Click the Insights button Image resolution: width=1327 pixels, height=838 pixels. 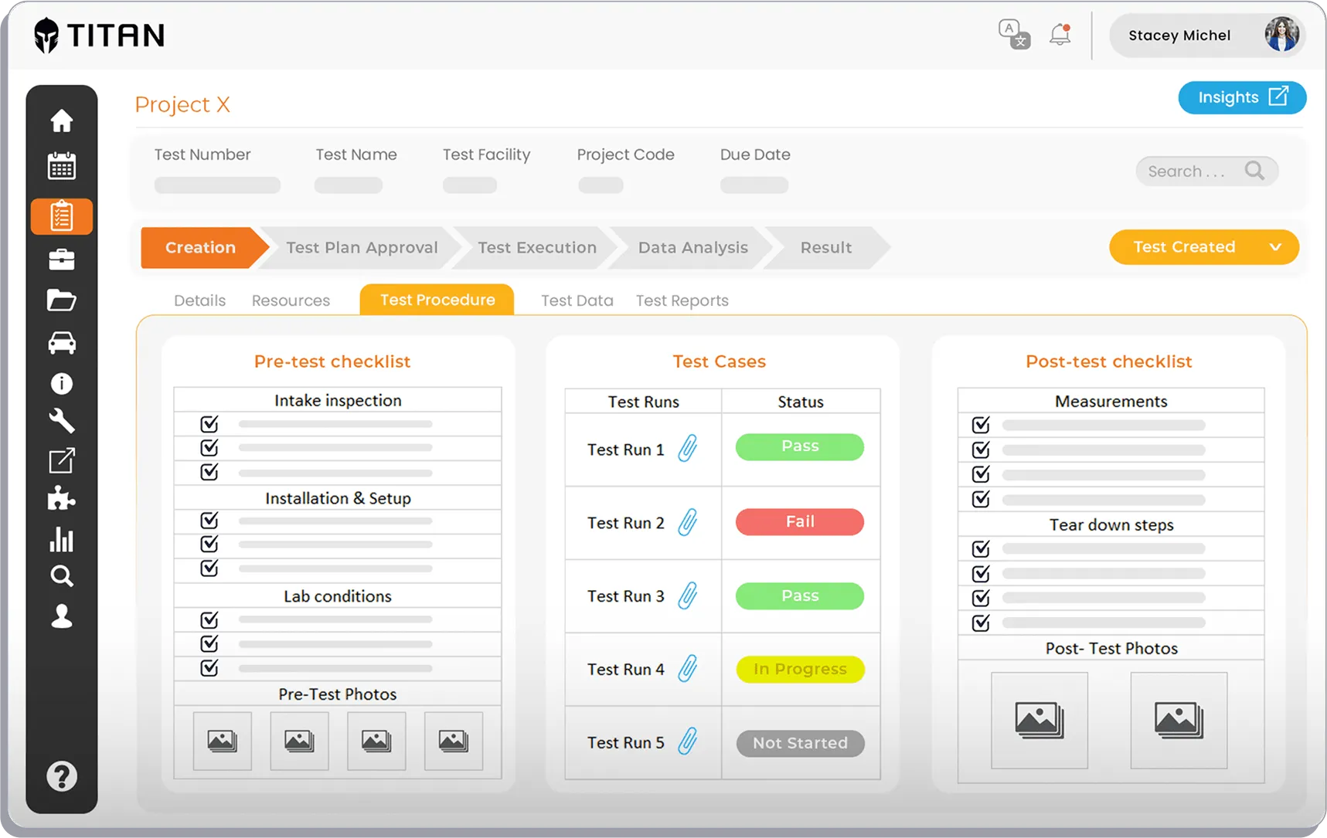1241,97
